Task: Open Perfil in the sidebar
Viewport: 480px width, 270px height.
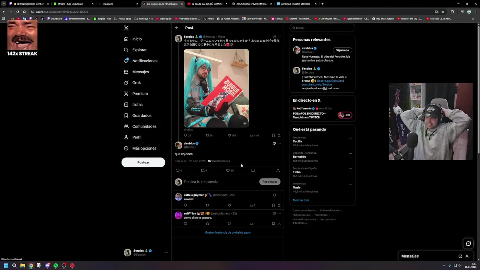Action: tap(132, 137)
